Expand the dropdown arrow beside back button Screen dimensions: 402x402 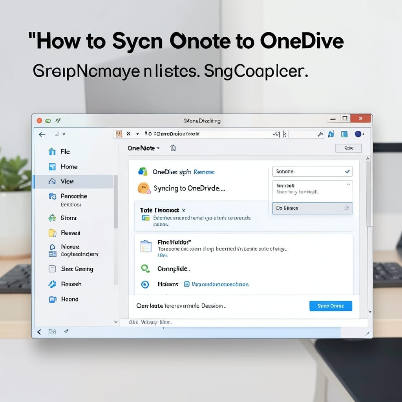tap(64, 134)
